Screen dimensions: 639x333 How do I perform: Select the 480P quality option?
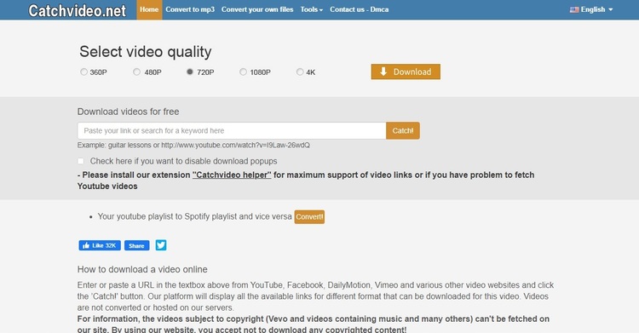coord(137,72)
